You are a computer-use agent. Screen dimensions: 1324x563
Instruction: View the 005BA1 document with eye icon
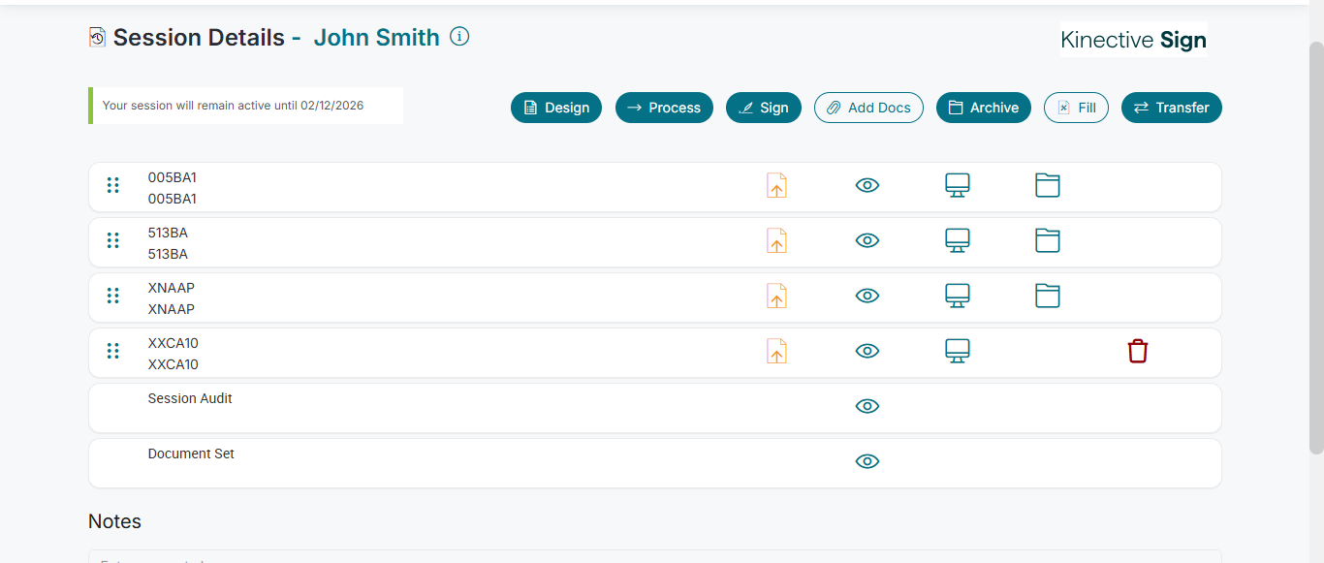click(867, 185)
